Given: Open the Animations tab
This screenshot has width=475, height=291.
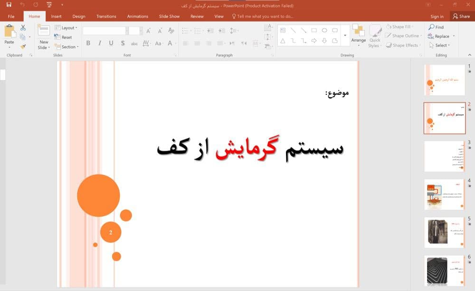Looking at the screenshot, I should tap(138, 16).
